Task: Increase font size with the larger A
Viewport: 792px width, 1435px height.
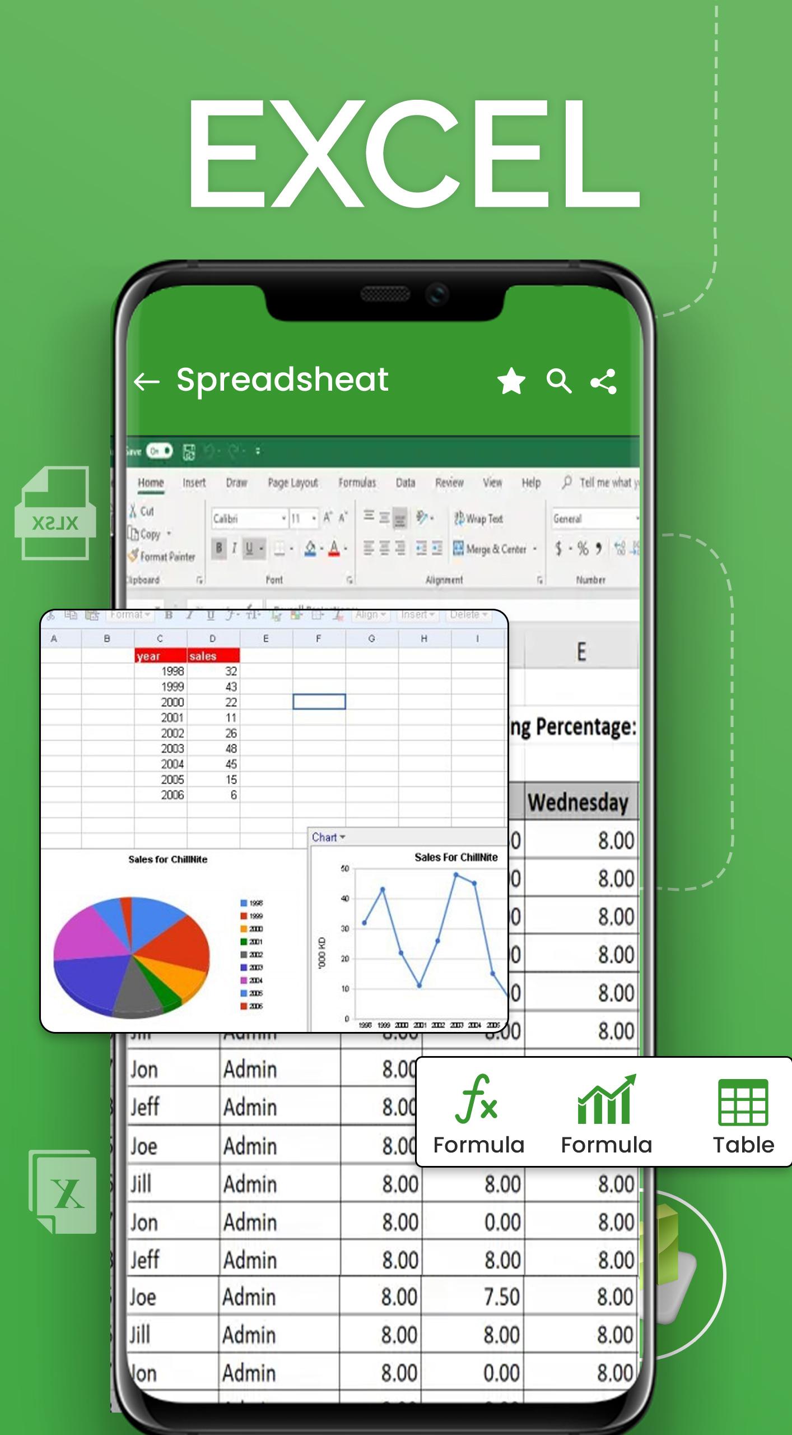Action: (x=328, y=517)
